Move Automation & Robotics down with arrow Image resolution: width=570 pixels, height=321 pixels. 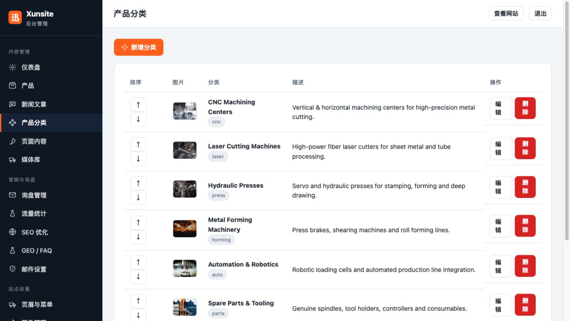[x=138, y=276]
